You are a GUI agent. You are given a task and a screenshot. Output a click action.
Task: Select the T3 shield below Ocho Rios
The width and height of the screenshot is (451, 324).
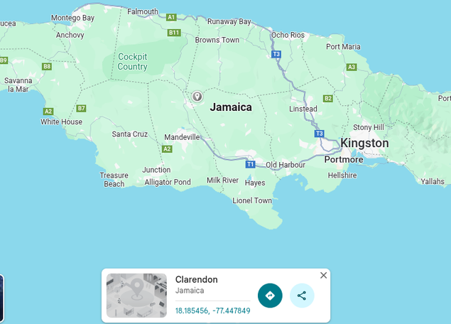[x=276, y=54]
